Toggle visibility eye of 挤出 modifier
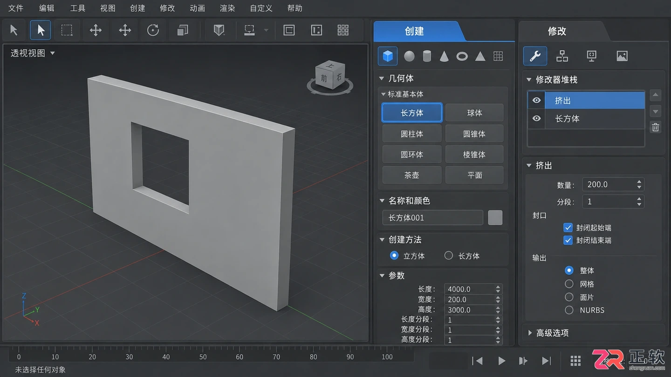This screenshot has height=377, width=671. point(537,101)
